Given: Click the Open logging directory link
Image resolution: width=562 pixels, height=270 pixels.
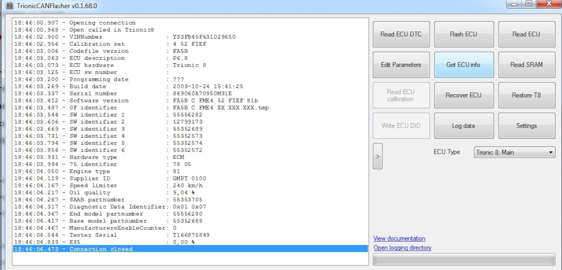Looking at the screenshot, I should 402,248.
